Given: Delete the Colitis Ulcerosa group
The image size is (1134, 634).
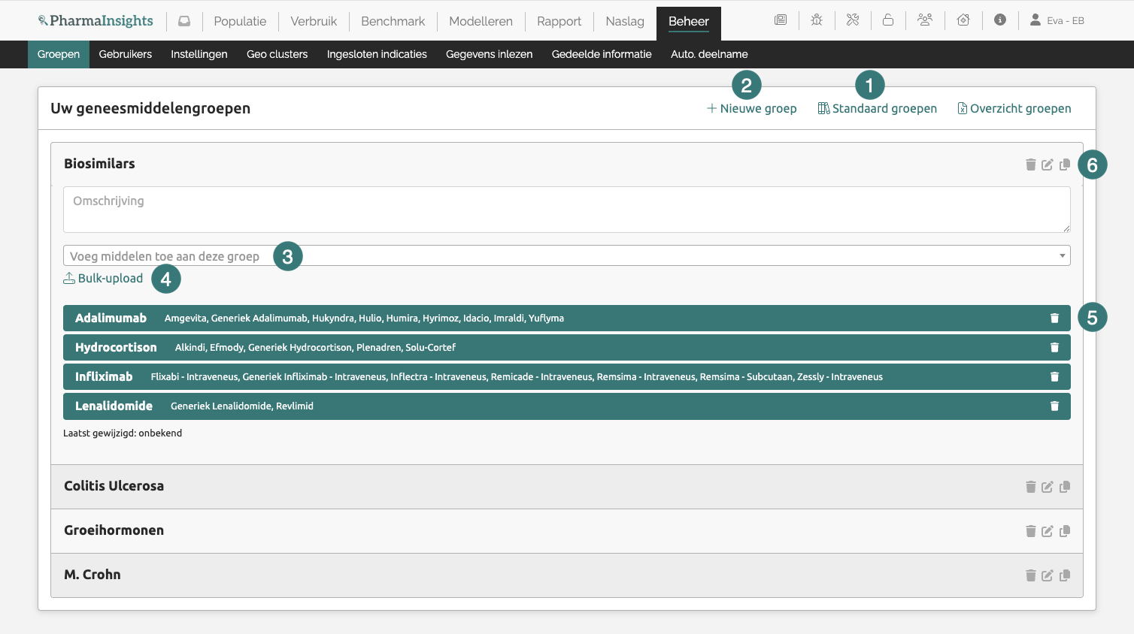Looking at the screenshot, I should [x=1031, y=487].
